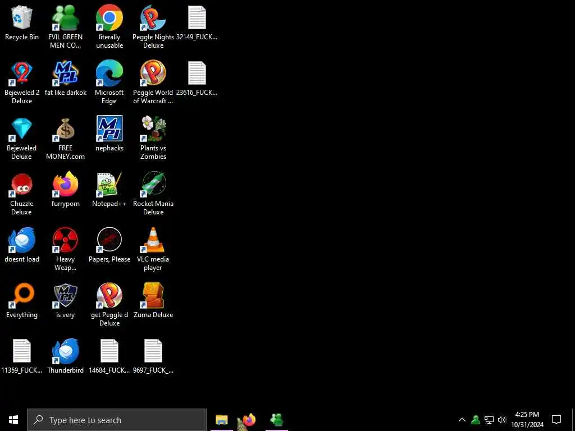Select the Peggle Nights Deluxe shortcut
This screenshot has width=575, height=431.
point(153,27)
